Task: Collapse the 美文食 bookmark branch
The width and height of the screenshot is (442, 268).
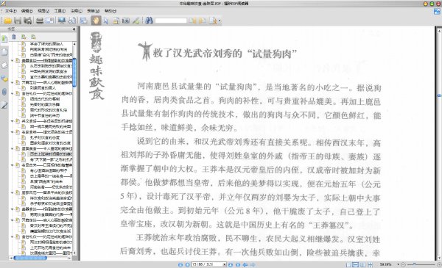Action: [x=12, y=121]
